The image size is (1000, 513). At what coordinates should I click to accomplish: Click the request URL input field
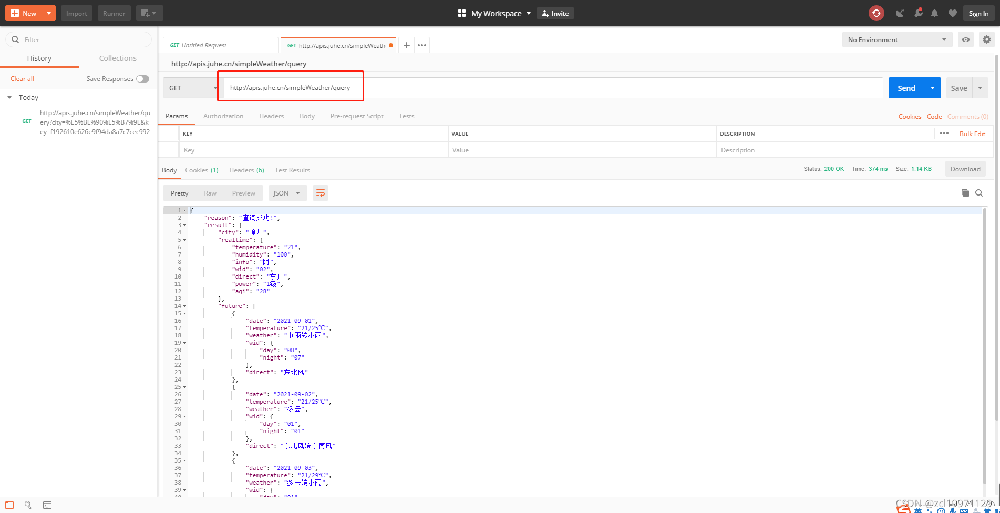click(553, 88)
